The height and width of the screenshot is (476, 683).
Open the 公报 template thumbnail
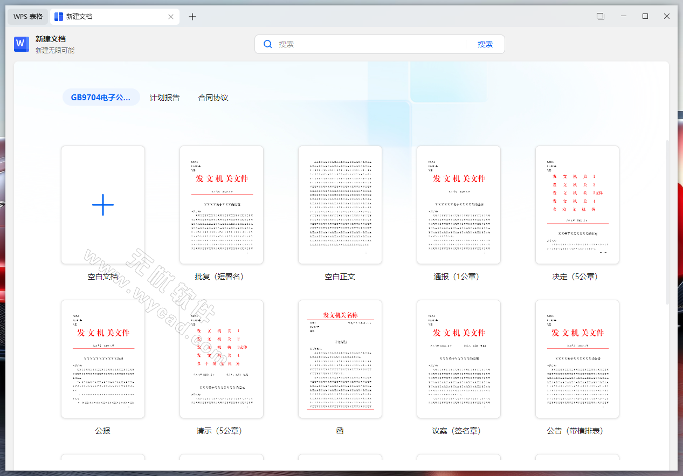(x=103, y=359)
